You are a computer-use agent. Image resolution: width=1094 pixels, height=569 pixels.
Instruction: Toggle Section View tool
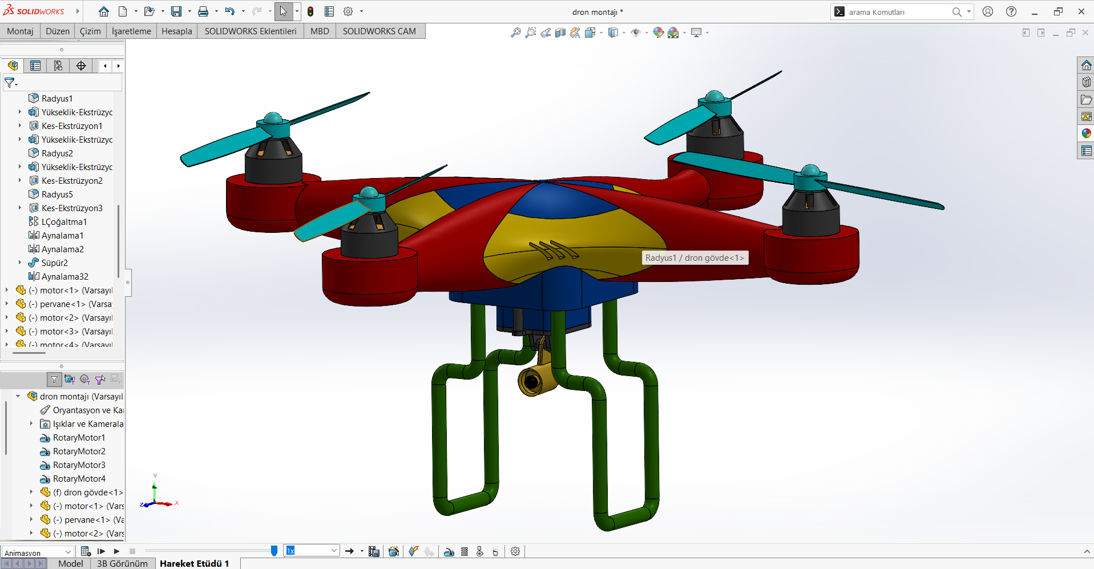click(x=560, y=33)
